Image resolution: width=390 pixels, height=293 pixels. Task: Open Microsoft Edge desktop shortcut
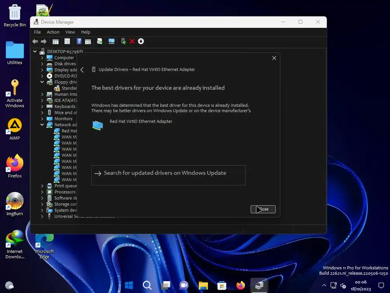(x=44, y=247)
